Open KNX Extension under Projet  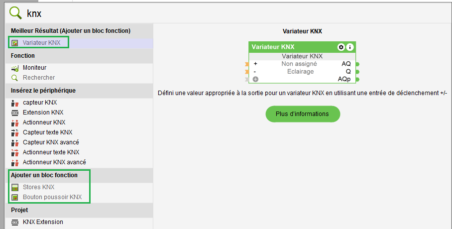pyautogui.click(x=43, y=222)
